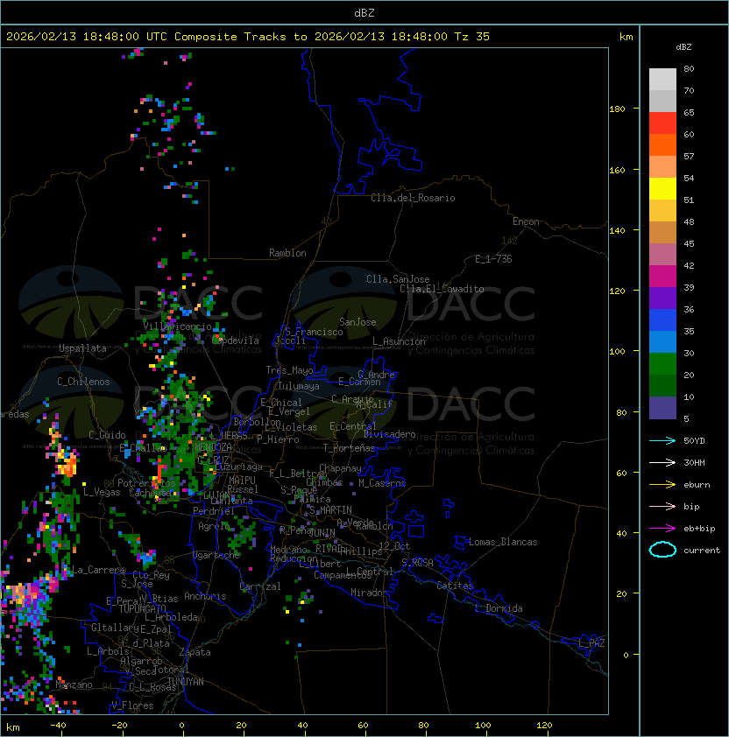The height and width of the screenshot is (737, 729).
Task: Select the green 20-30 dBZ swatch
Action: (x=662, y=364)
